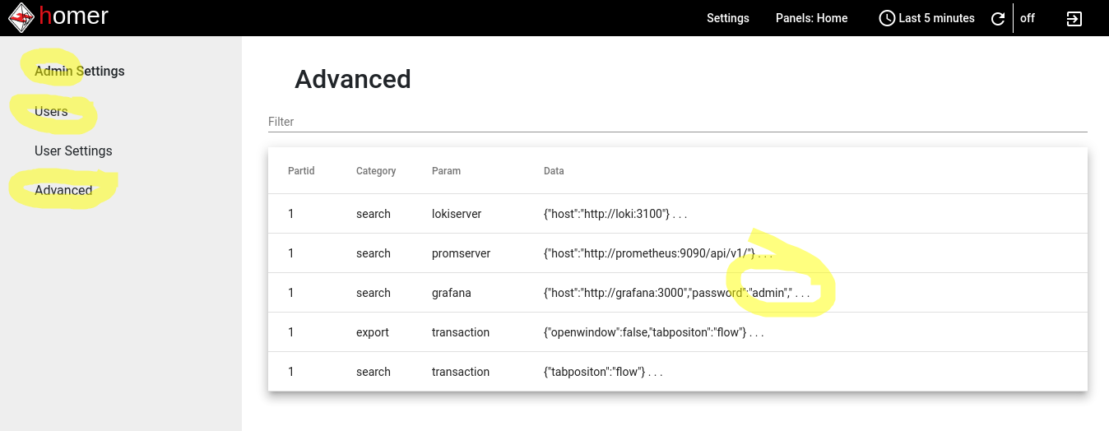
Task: Click the Homer logo icon
Action: pos(21,18)
